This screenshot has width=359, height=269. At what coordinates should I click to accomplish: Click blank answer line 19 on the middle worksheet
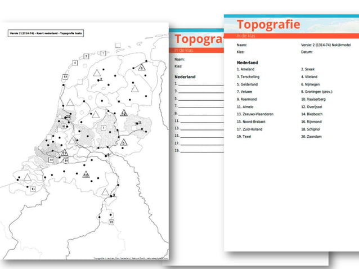coord(202,152)
